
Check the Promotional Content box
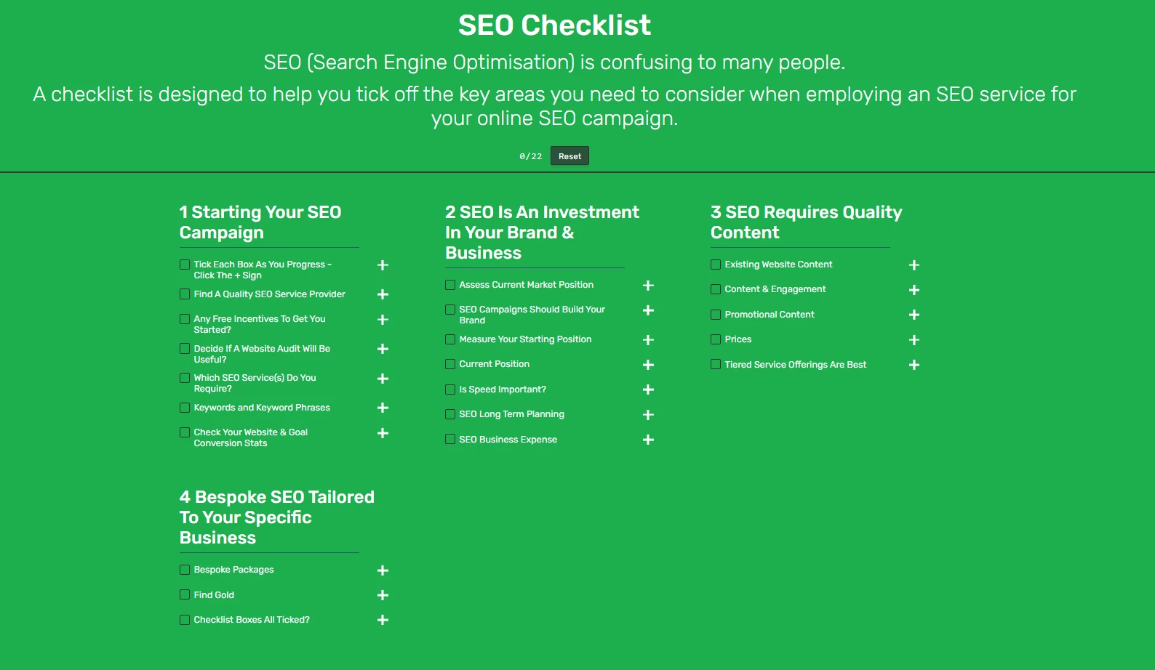pos(716,315)
